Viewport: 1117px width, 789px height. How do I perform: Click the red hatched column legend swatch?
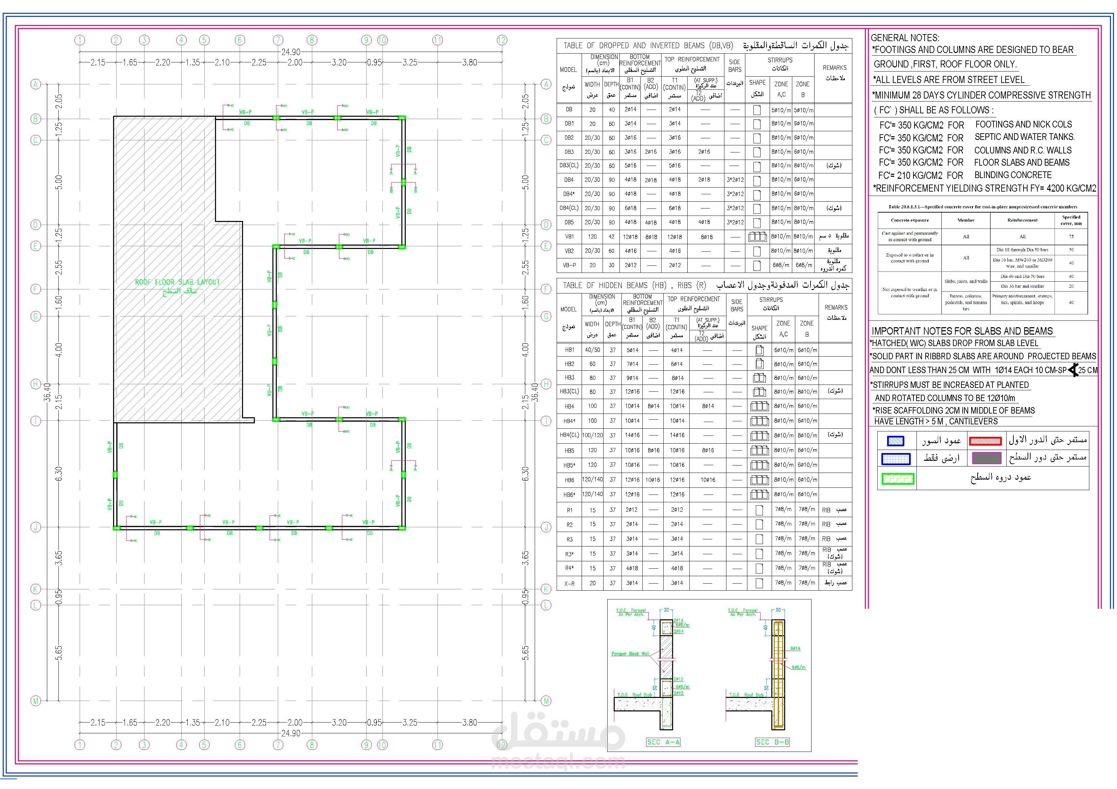click(x=985, y=441)
